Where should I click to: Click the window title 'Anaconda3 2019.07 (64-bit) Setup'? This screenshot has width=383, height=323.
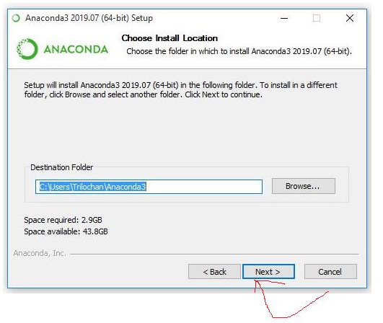[x=89, y=18]
